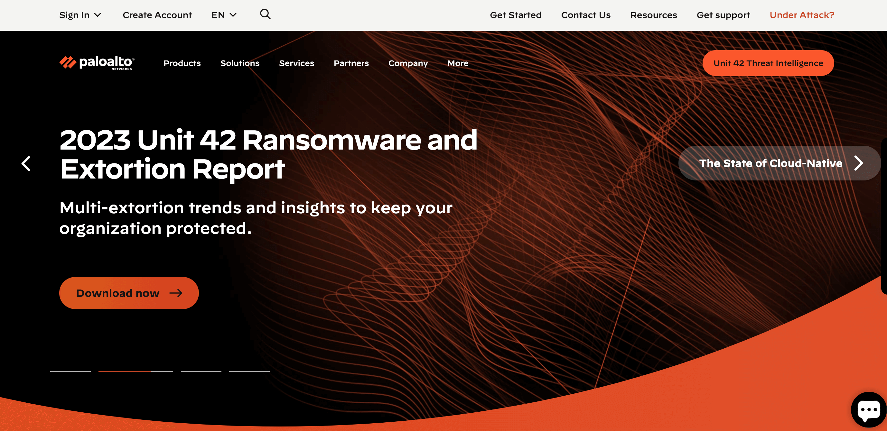Screen dimensions: 887x431
Task: Open Contact Us page
Action: (x=586, y=15)
